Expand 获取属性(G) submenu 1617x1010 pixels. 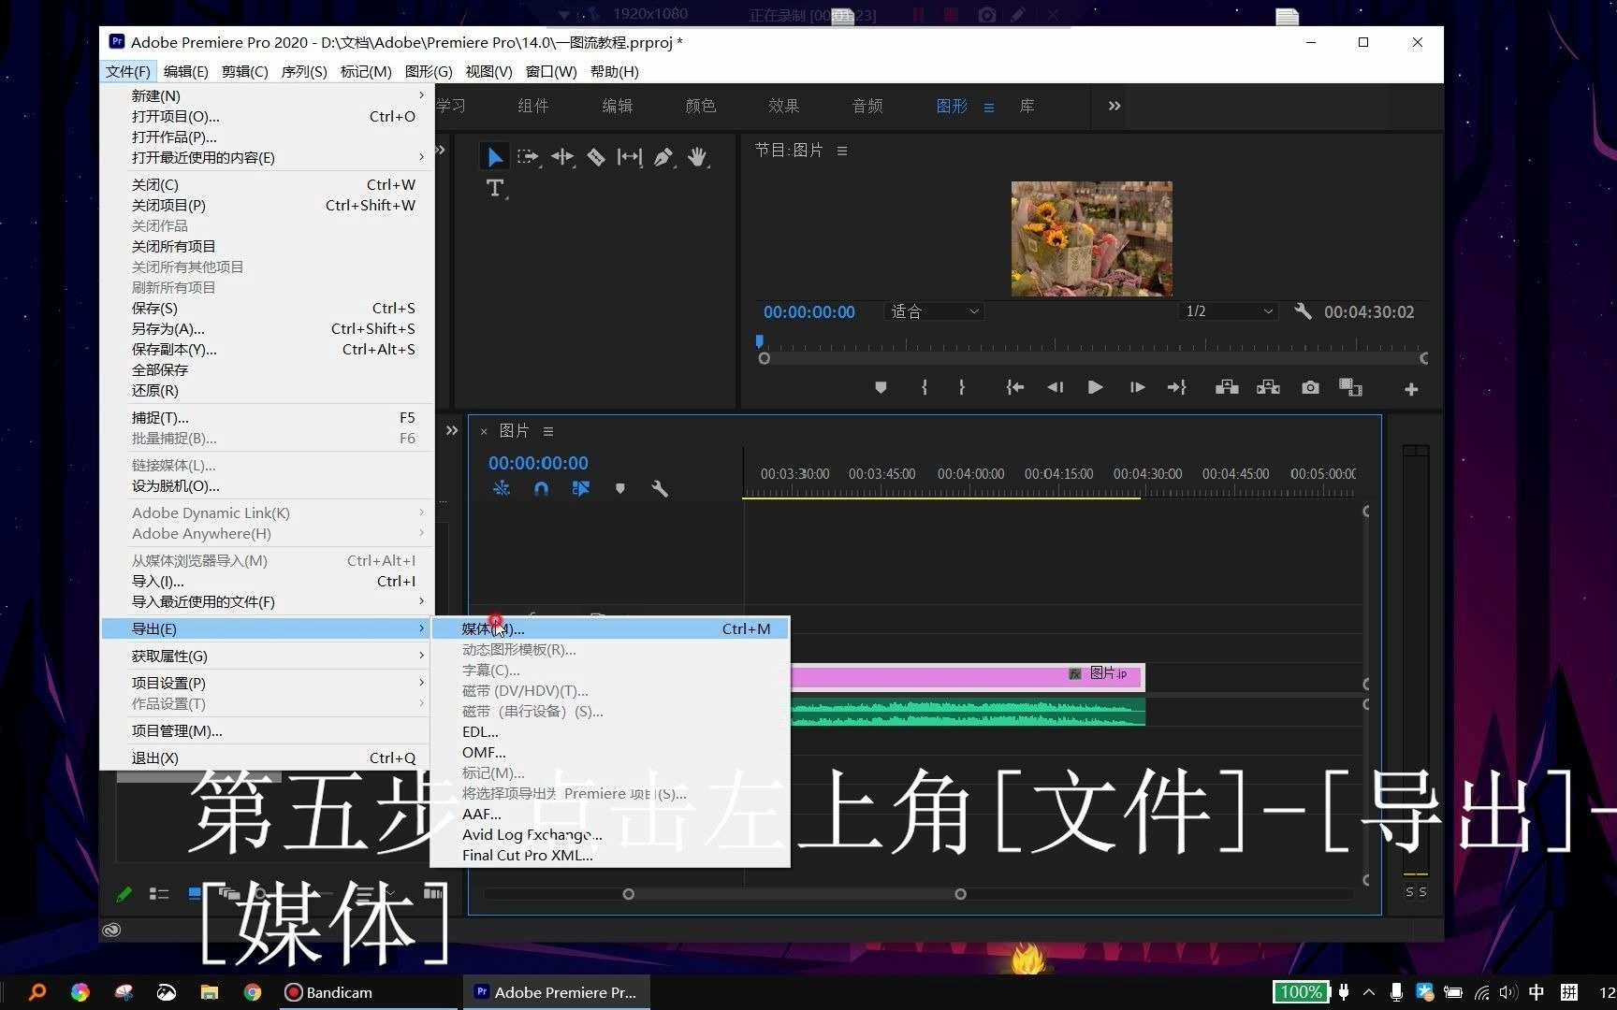click(267, 656)
